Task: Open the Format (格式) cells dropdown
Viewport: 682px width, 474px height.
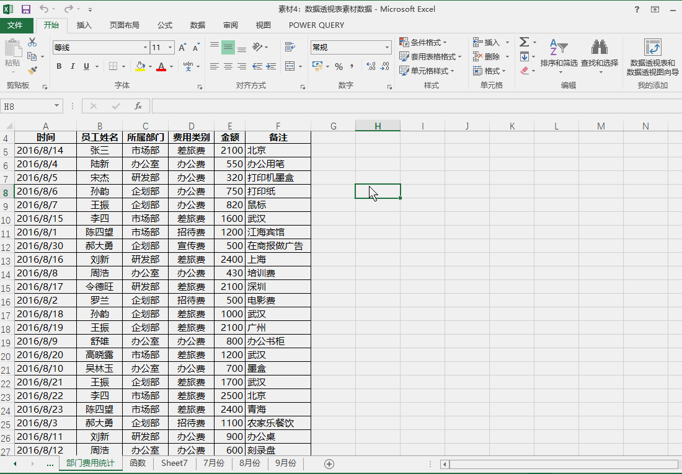Action: point(490,71)
